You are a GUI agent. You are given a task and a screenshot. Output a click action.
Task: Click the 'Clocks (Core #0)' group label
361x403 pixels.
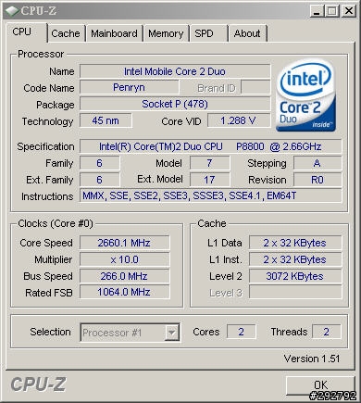coord(56,223)
